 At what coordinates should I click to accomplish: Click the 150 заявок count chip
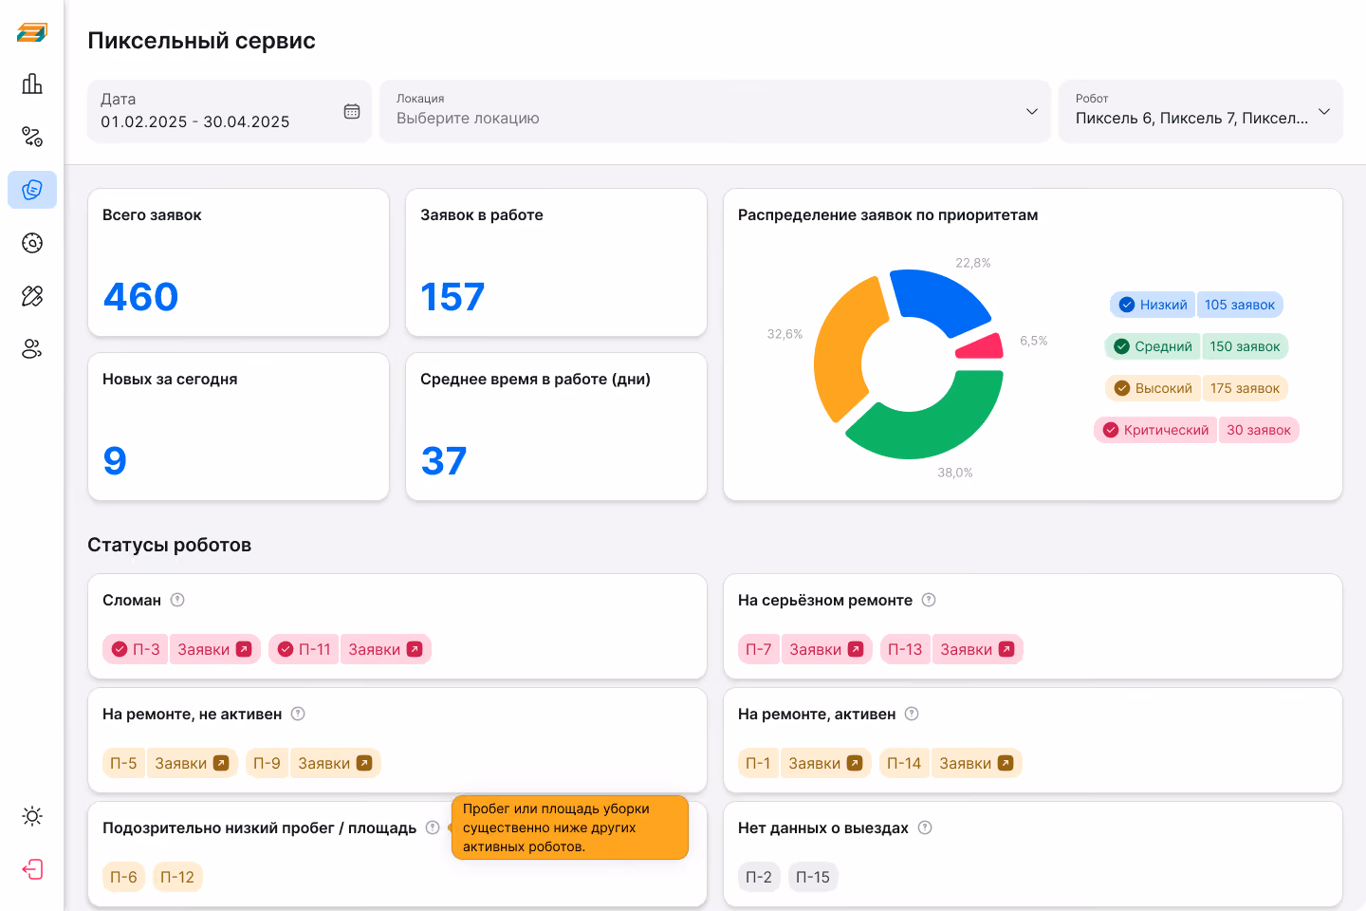[x=1245, y=346]
